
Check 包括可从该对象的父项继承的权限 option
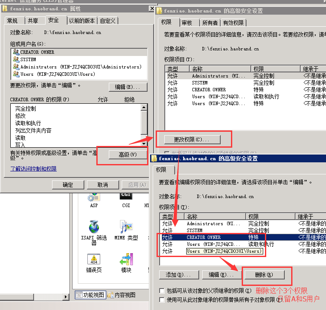coord(162,291)
